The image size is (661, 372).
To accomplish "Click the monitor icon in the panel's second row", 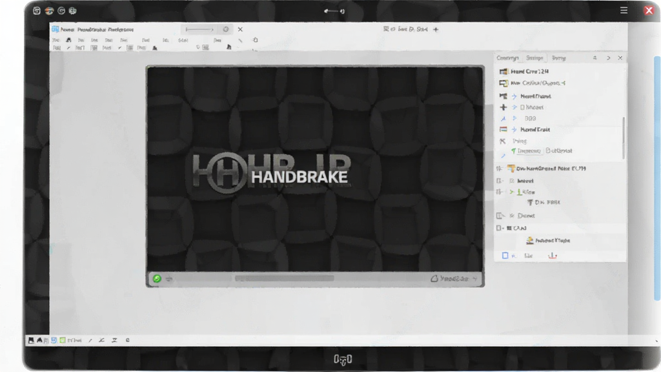I will (x=503, y=83).
